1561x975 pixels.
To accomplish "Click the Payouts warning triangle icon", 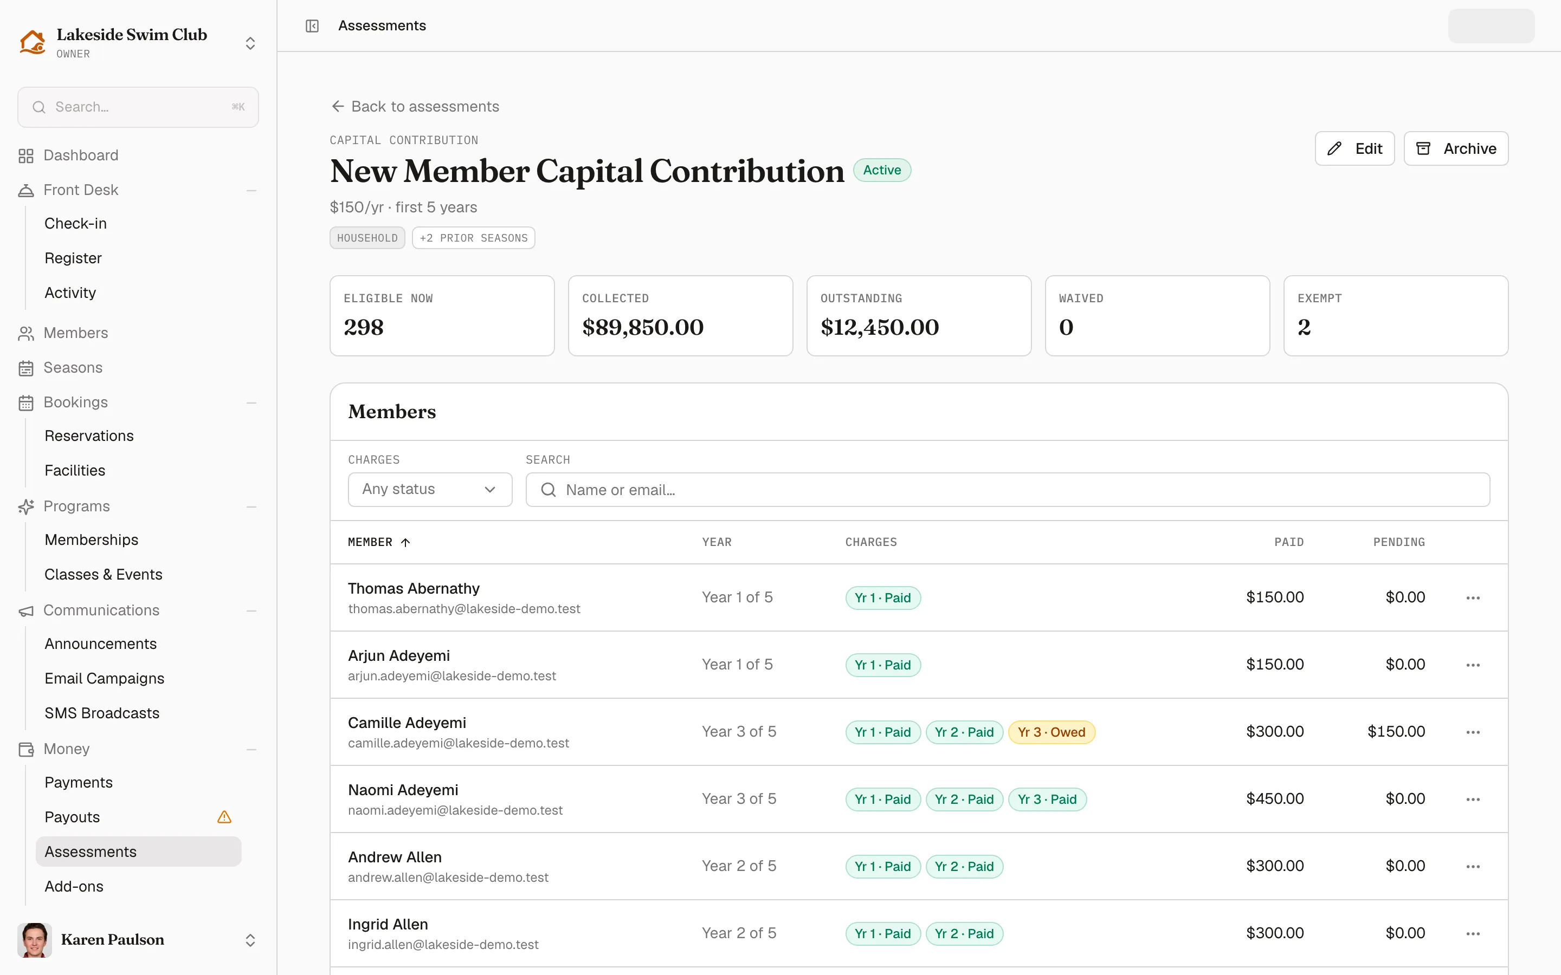I will point(224,817).
